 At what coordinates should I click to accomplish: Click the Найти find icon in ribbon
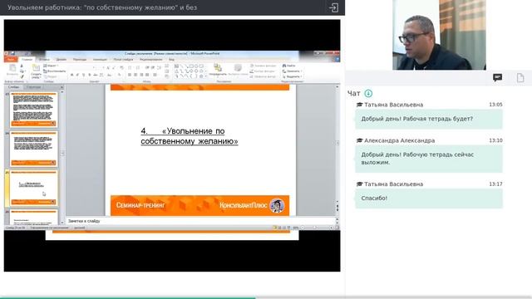tap(289, 66)
